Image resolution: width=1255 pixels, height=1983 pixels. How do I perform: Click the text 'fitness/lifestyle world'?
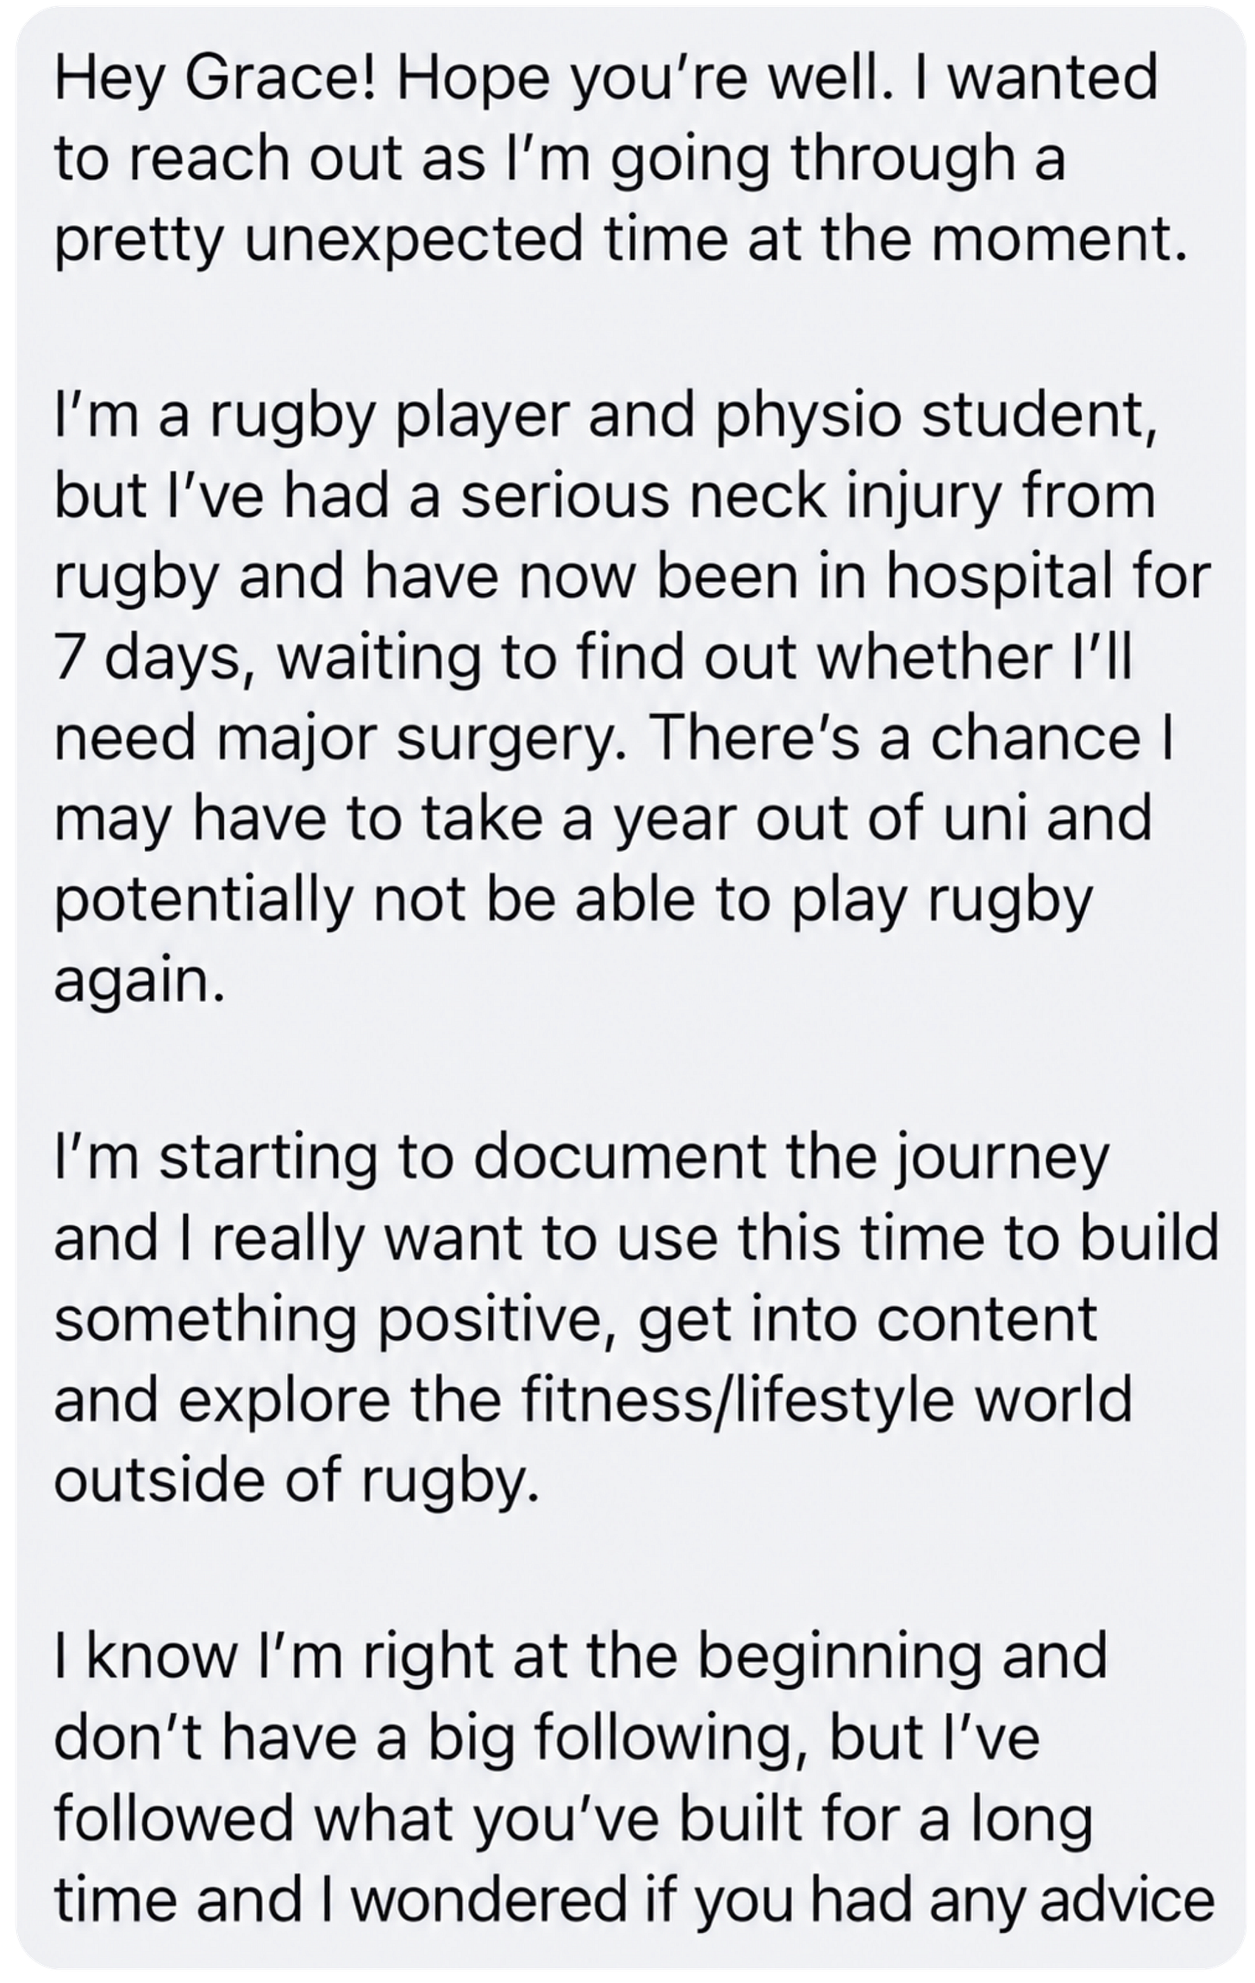(x=816, y=1400)
